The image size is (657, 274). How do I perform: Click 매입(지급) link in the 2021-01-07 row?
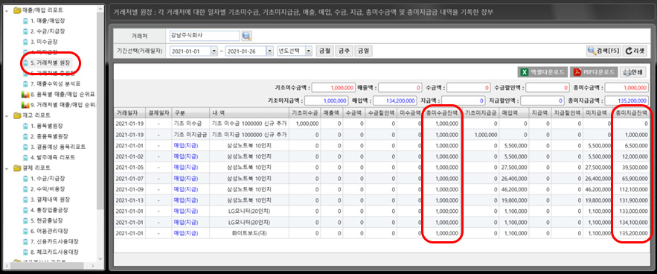185,178
